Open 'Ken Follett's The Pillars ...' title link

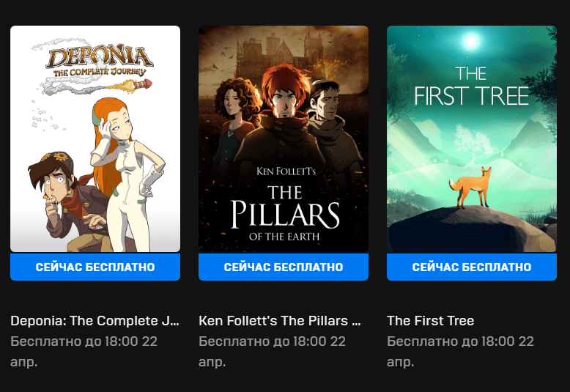click(280, 321)
